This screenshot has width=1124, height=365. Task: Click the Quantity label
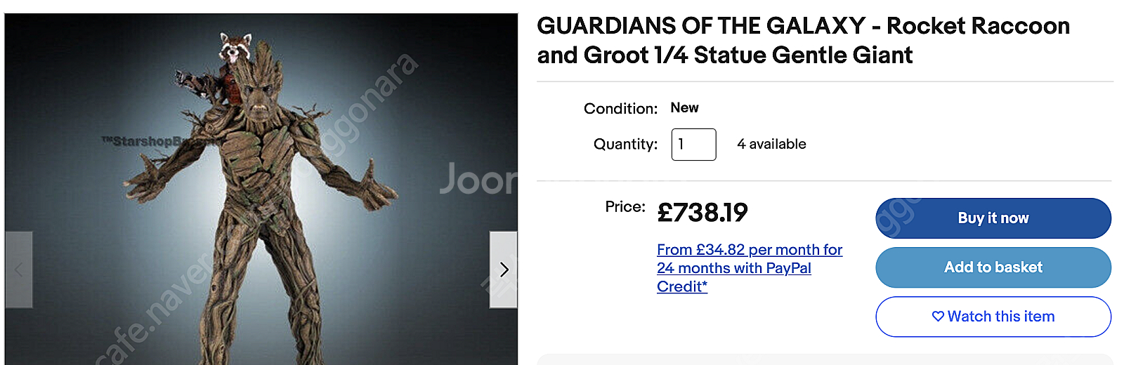(625, 145)
